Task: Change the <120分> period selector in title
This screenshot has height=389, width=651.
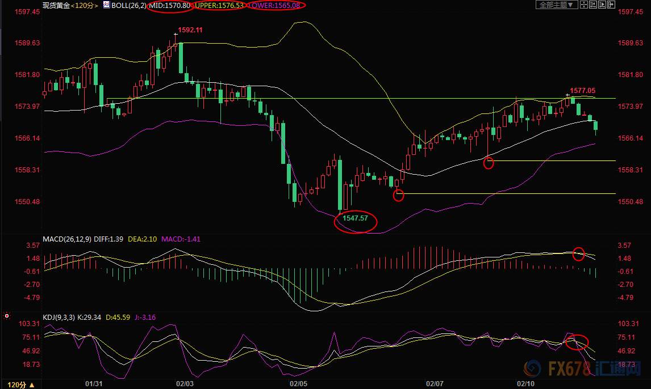Action: click(84, 5)
